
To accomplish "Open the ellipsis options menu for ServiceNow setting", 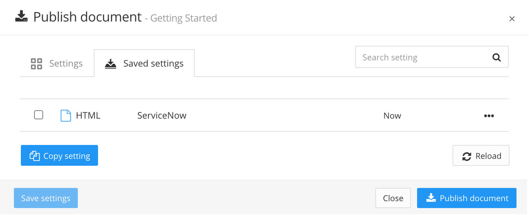I will [x=489, y=115].
